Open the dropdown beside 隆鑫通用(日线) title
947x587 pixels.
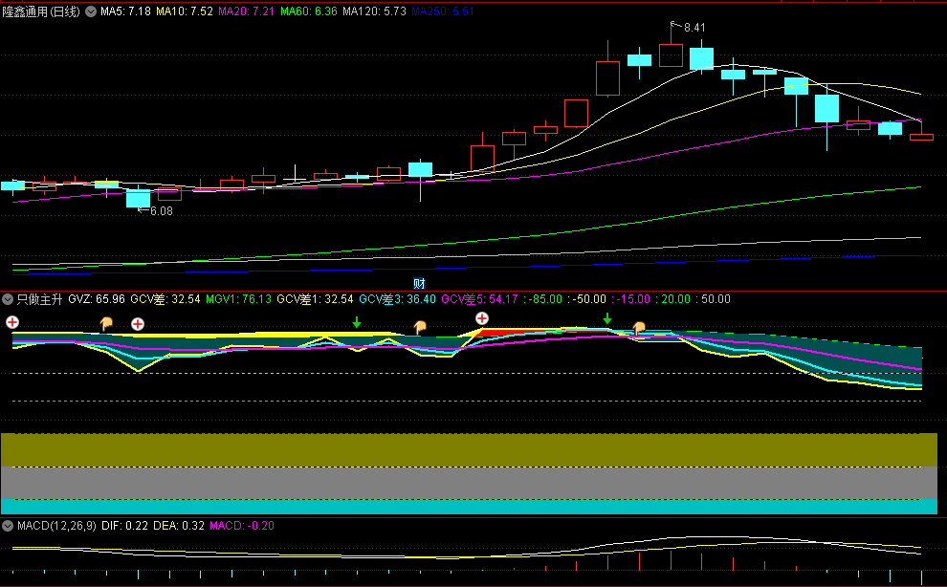[x=91, y=11]
